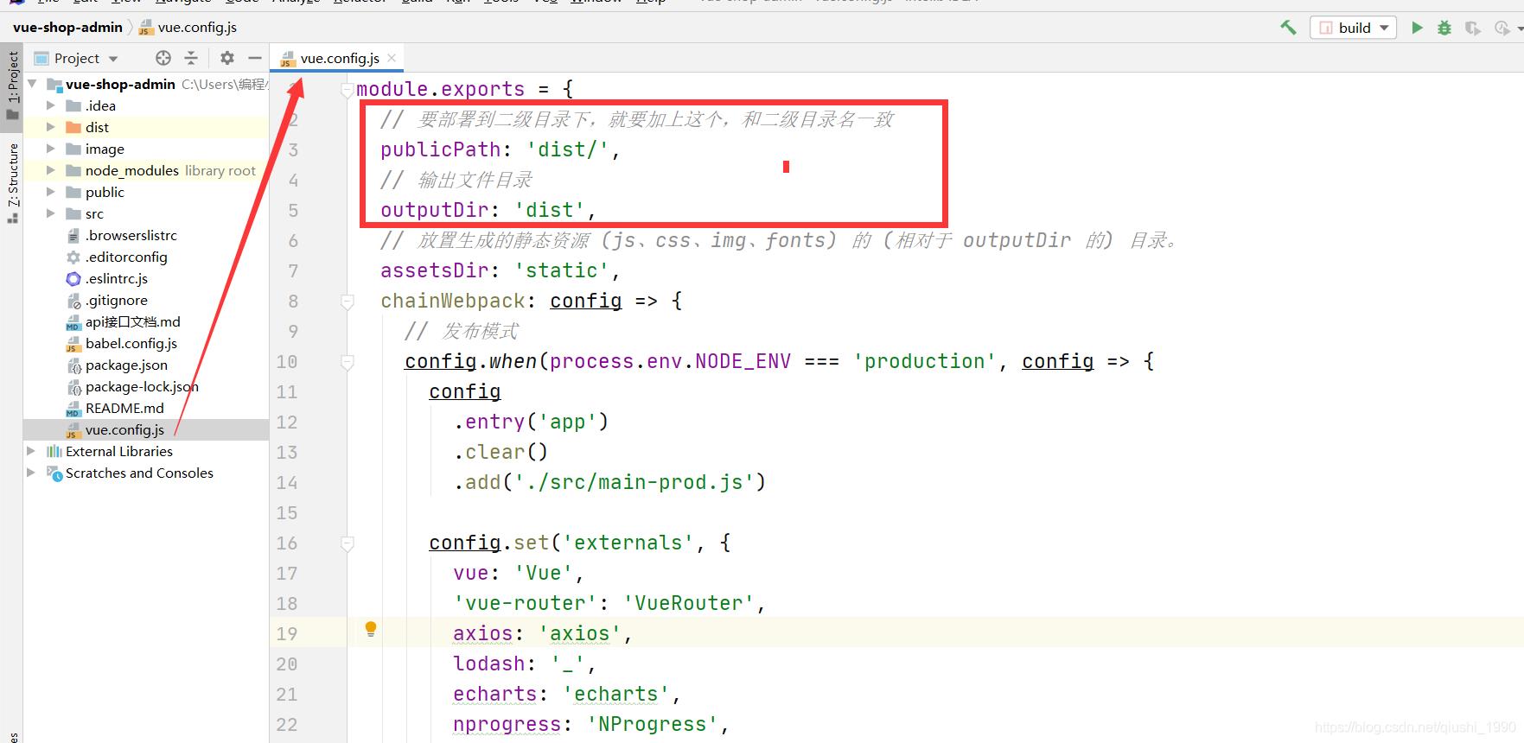Click vue.config.js in the breadcrumb bar

coord(197,27)
